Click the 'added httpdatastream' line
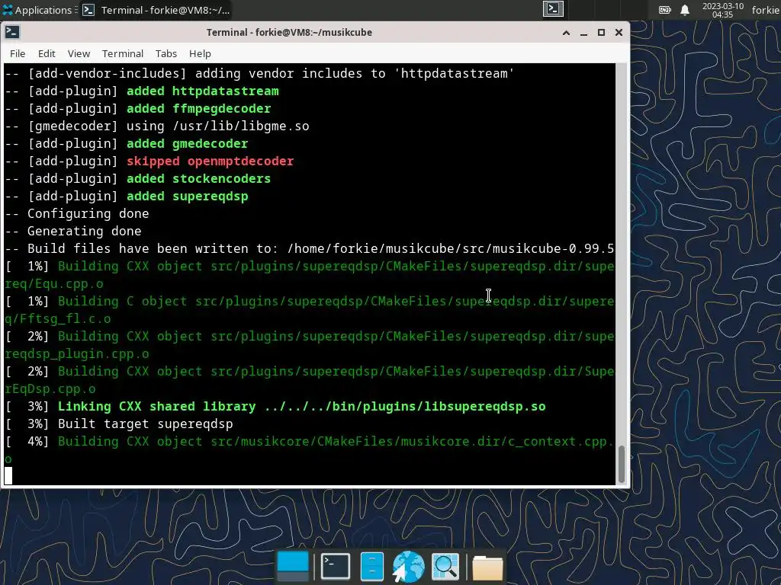This screenshot has width=781, height=585. coord(142,91)
